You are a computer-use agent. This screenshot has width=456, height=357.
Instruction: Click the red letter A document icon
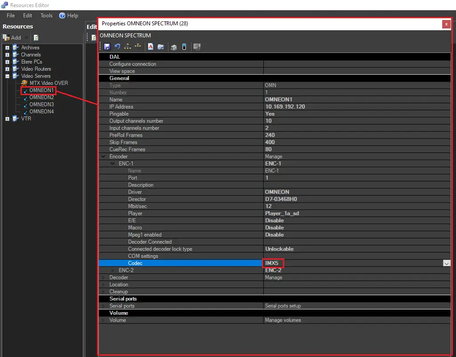[x=151, y=46]
